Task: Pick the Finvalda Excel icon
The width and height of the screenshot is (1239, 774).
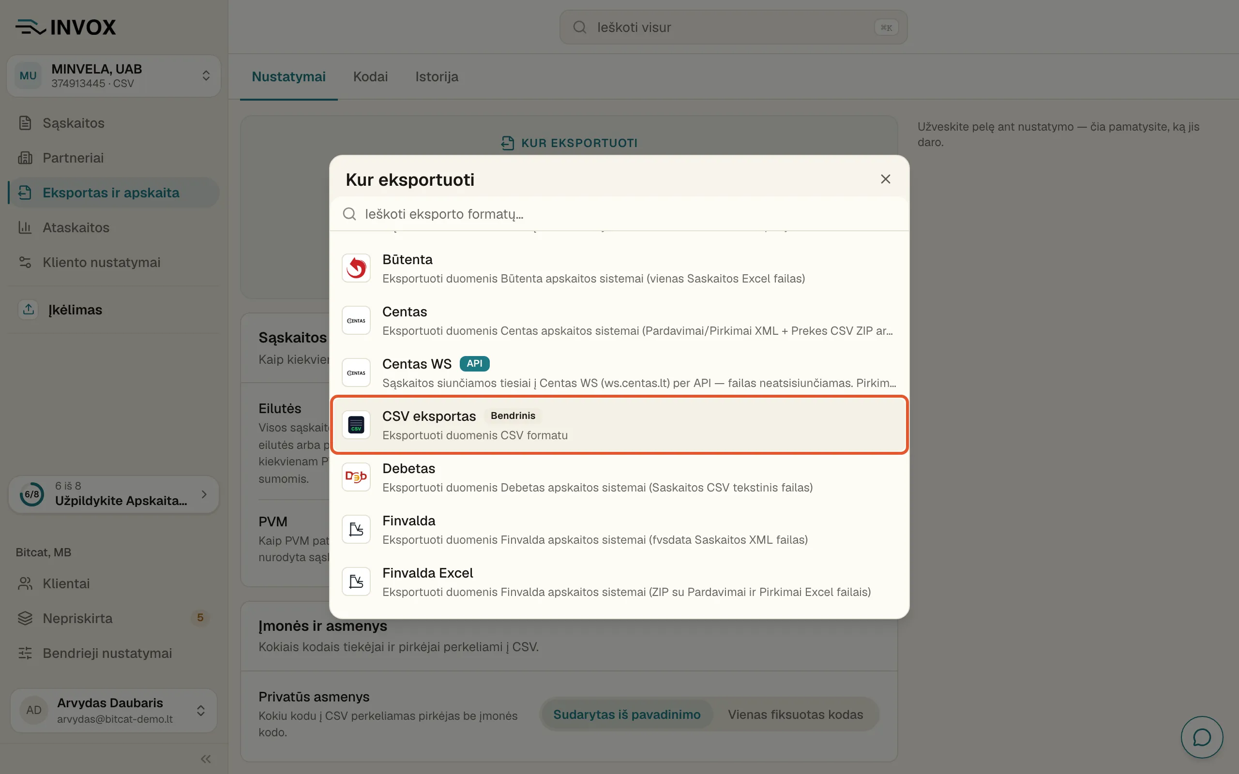Action: point(356,581)
